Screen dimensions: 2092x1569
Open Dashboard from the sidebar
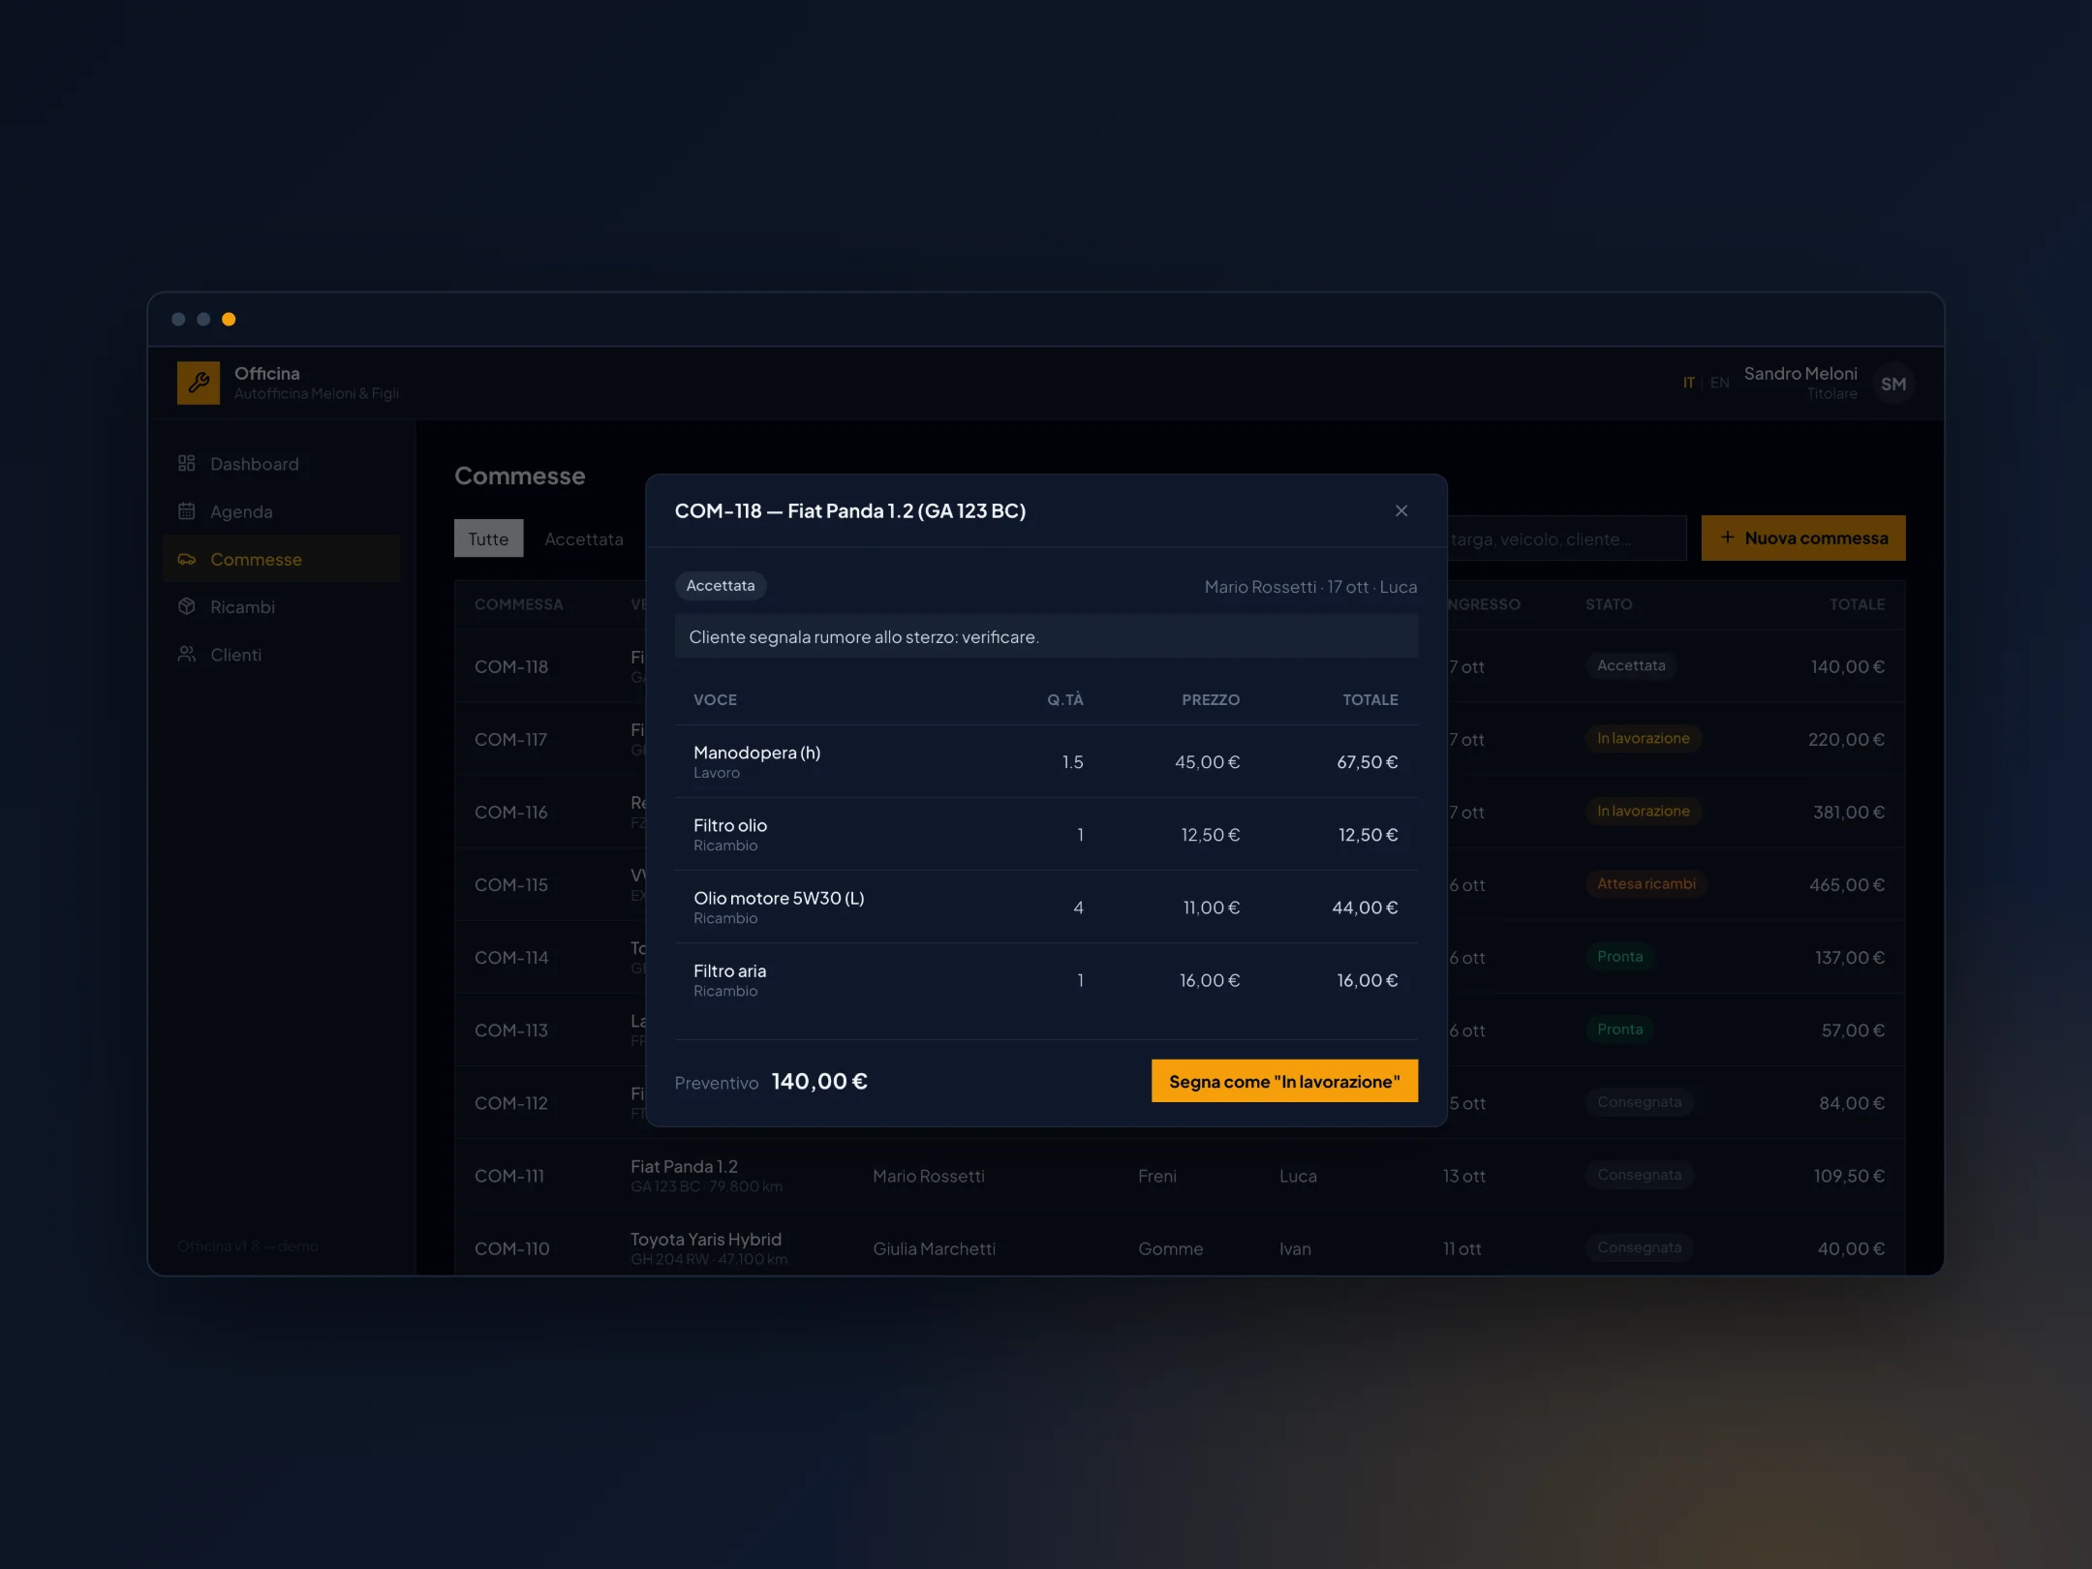click(281, 464)
